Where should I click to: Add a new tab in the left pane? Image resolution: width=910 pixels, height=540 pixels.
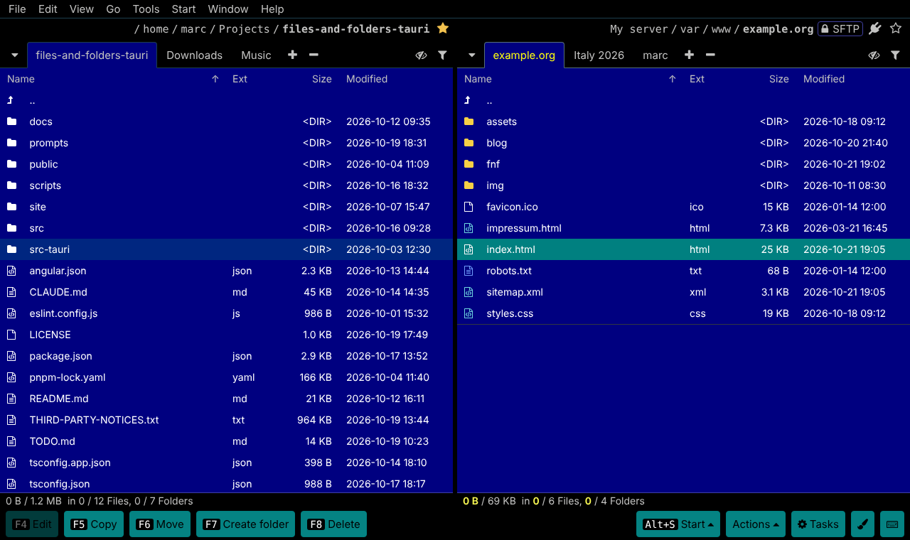pos(292,55)
